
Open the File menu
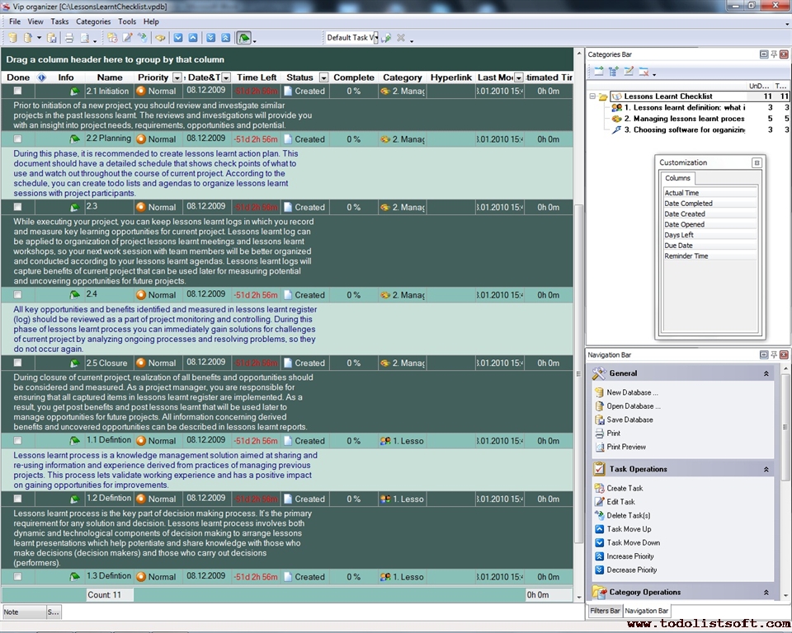pos(15,21)
